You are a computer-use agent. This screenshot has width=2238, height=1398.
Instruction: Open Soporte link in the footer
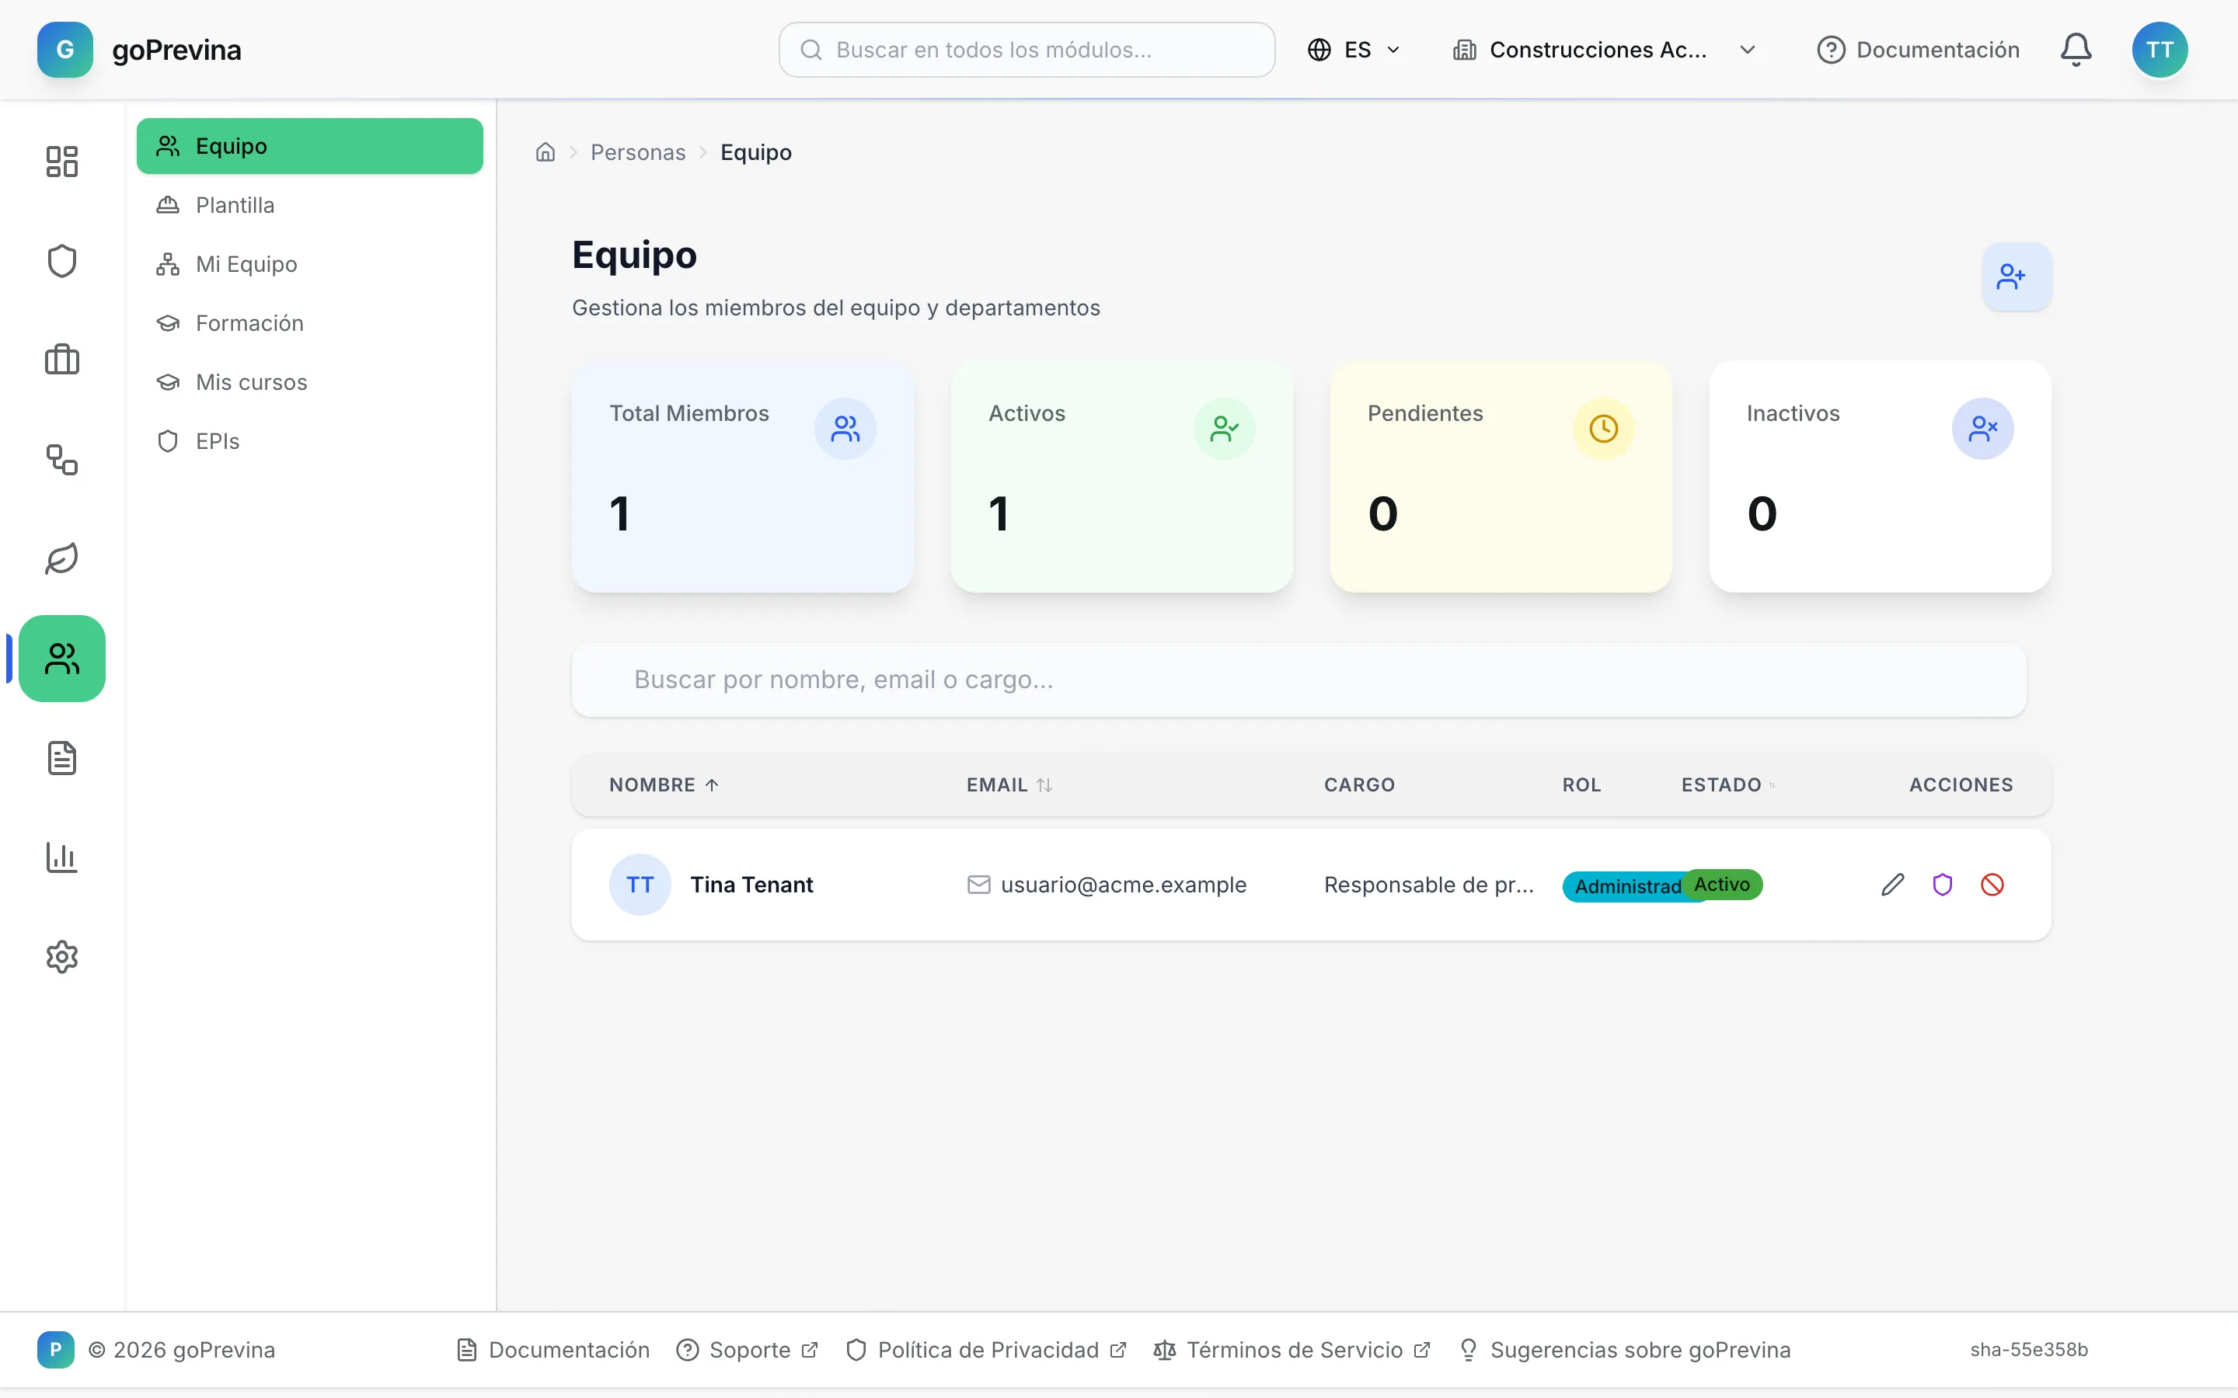748,1350
